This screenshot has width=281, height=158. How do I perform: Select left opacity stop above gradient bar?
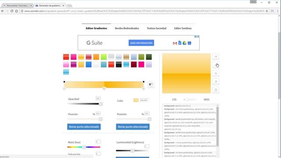65,82
